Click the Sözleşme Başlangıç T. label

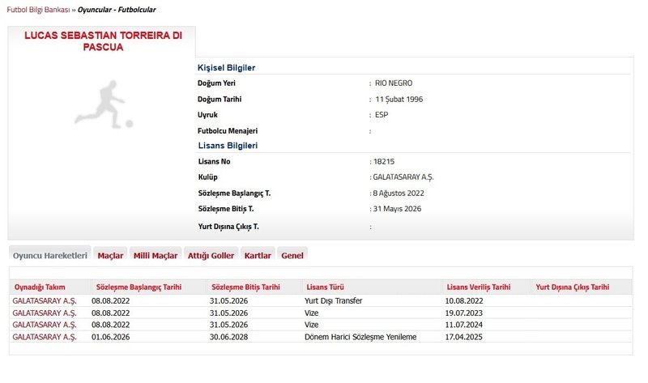[x=234, y=193]
